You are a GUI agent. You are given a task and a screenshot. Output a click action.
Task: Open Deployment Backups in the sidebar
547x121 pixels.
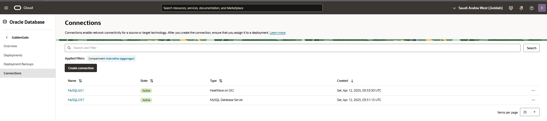coord(18,64)
